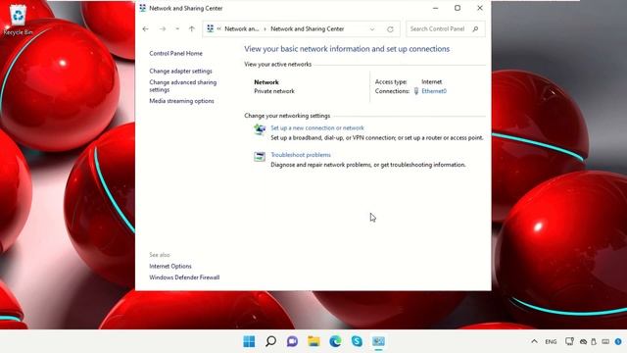Open the Ethernet0 connection link
The height and width of the screenshot is (353, 627).
(434, 91)
